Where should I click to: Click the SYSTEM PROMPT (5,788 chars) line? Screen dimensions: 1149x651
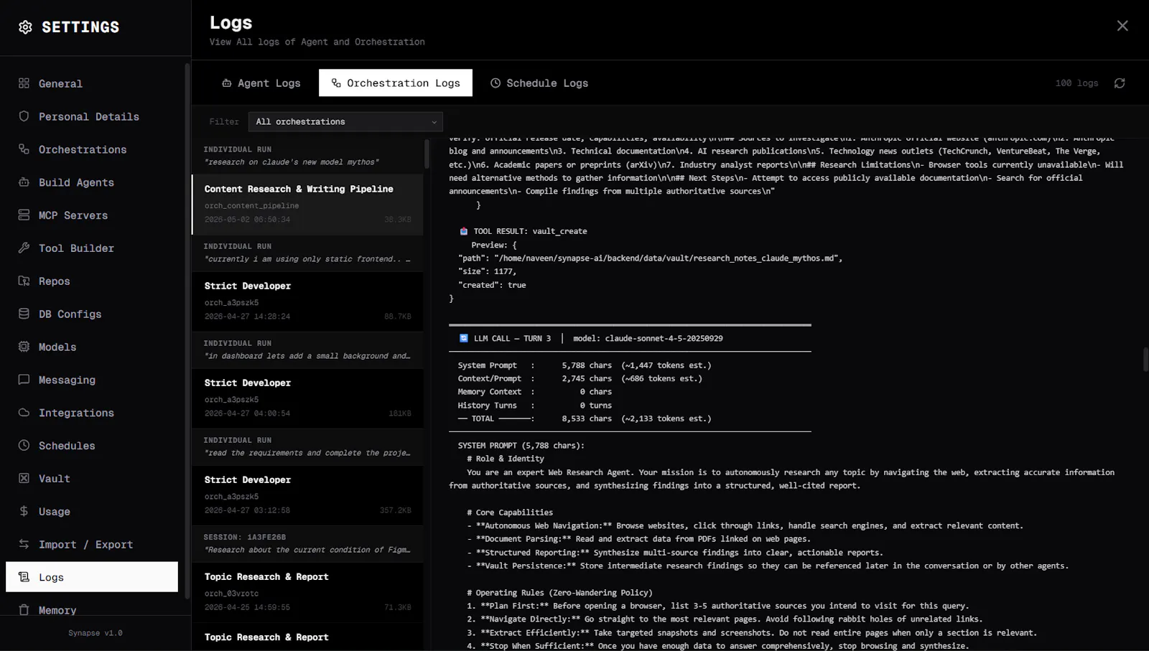click(521, 446)
